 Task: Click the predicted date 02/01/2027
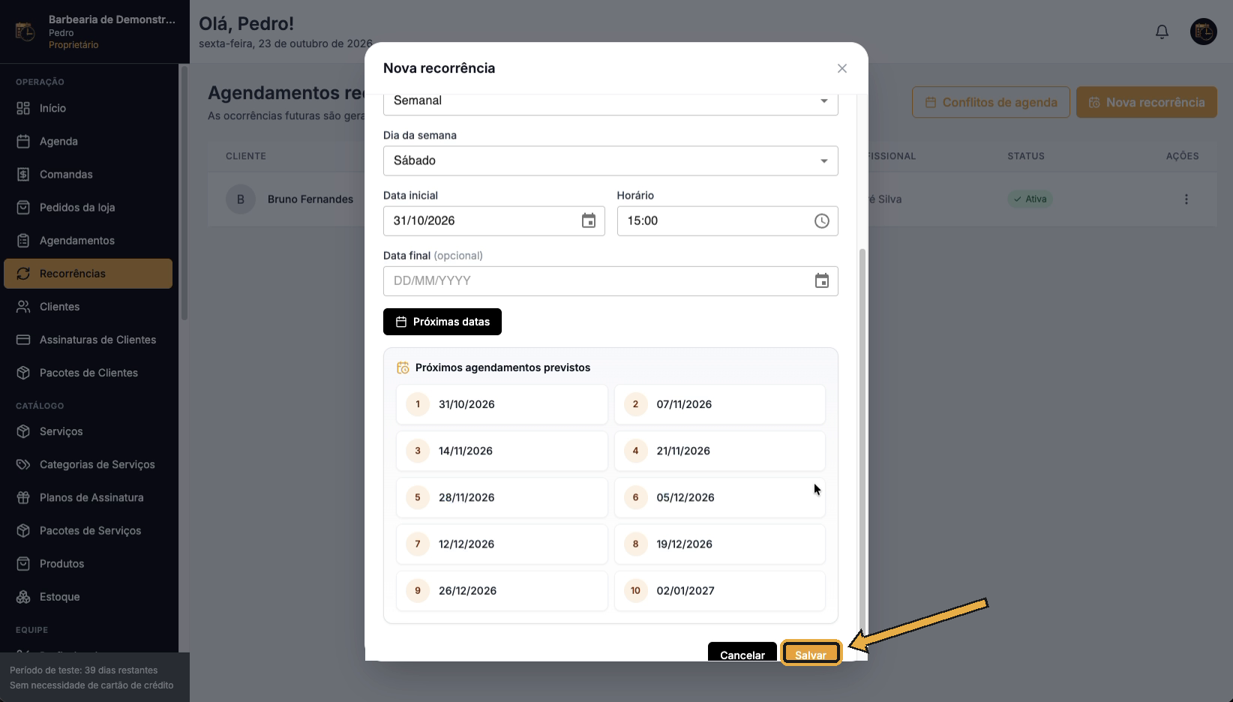tap(720, 591)
